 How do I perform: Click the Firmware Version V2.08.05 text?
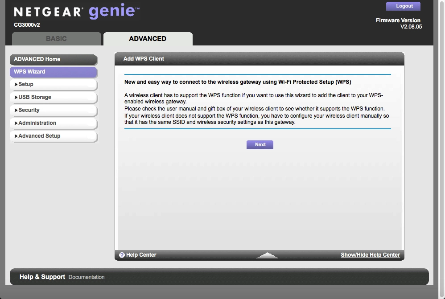tap(399, 24)
